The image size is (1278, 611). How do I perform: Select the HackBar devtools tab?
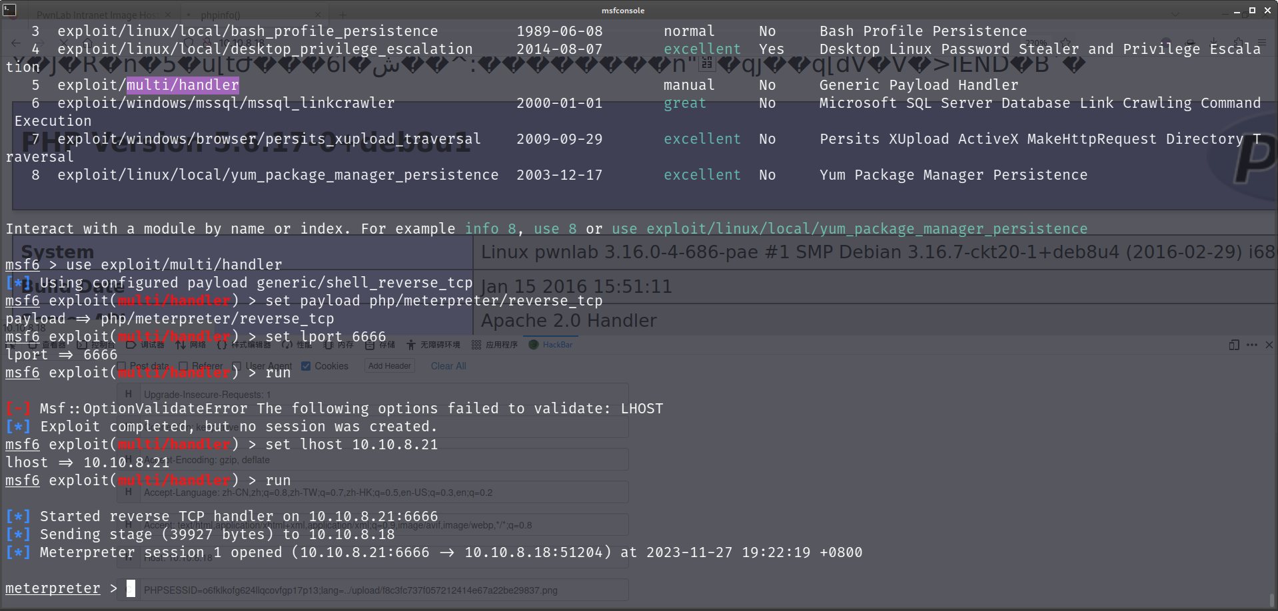click(551, 345)
